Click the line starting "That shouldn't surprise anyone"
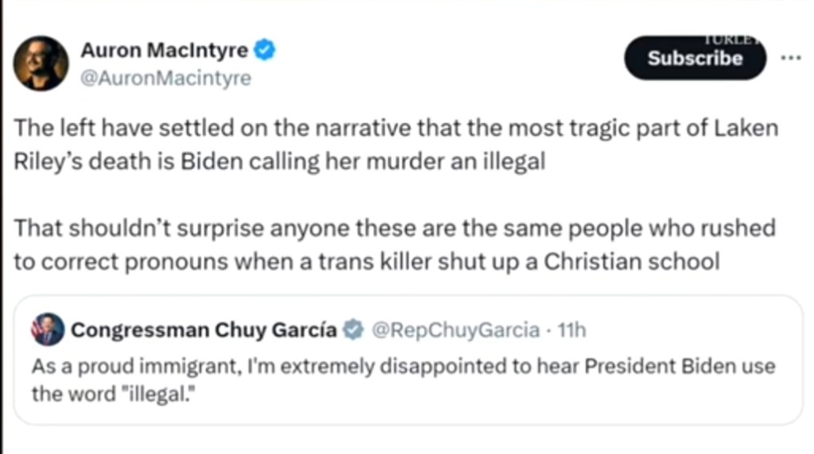814x454 pixels. coord(394,229)
